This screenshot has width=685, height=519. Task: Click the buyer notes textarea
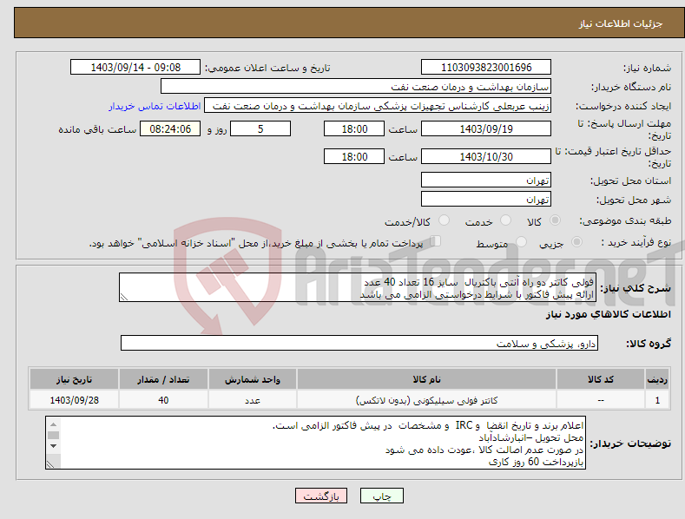[315, 443]
